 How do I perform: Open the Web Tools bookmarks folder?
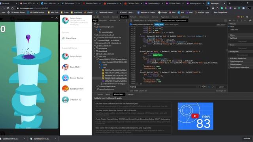coord(53,12)
